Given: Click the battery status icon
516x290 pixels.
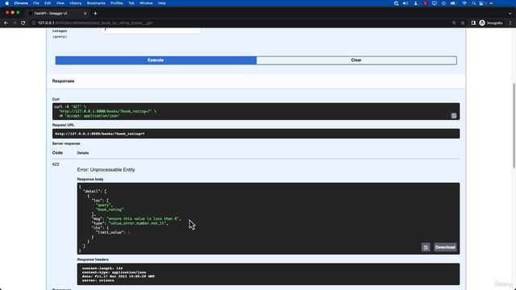Looking at the screenshot, I should pyautogui.click(x=453, y=3).
